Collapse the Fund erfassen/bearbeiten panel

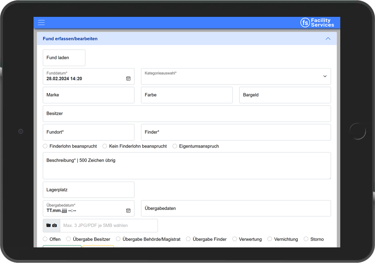coord(328,39)
